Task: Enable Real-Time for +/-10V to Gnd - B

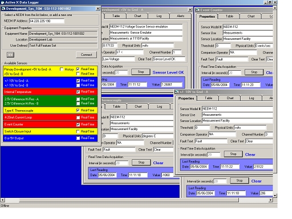Action: (x=78, y=85)
